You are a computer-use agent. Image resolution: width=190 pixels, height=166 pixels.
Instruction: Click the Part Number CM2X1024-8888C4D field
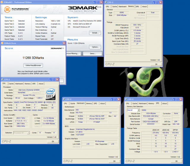click(x=151, y=121)
